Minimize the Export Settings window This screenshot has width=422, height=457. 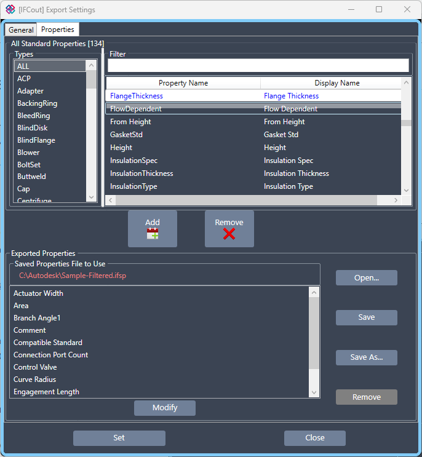click(351, 10)
